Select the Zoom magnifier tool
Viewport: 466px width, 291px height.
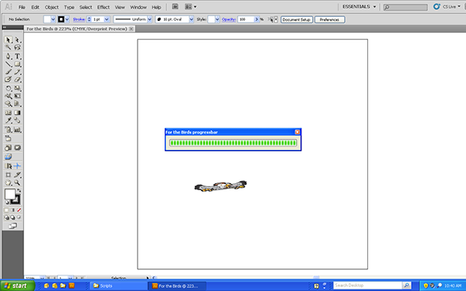coord(17,183)
